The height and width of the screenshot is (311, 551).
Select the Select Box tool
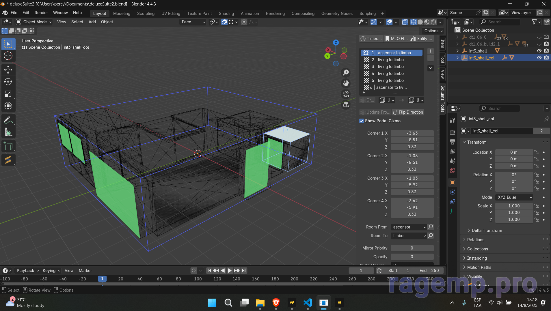tap(8, 44)
